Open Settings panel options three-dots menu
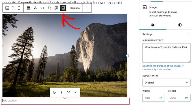The image size is (192, 106). click(x=188, y=34)
